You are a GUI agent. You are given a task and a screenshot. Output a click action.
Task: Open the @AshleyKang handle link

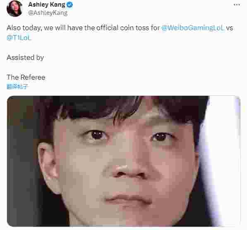(48, 13)
